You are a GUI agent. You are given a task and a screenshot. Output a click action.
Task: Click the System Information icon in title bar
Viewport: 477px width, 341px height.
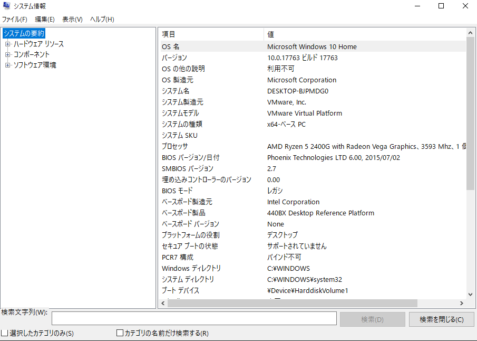(6, 6)
